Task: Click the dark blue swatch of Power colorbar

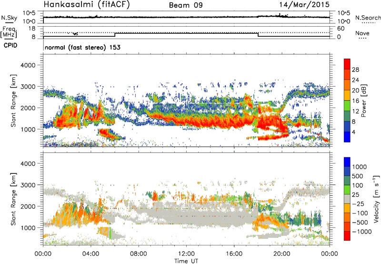Action: (x=347, y=127)
